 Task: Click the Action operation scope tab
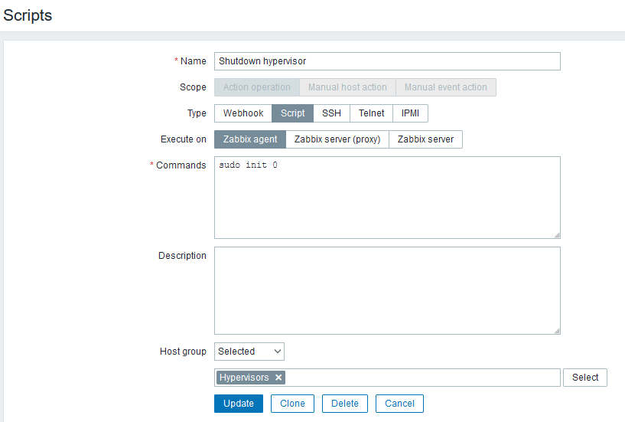click(256, 87)
